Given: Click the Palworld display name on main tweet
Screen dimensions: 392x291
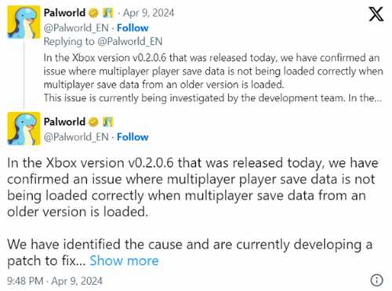Looking at the screenshot, I should 64,122.
